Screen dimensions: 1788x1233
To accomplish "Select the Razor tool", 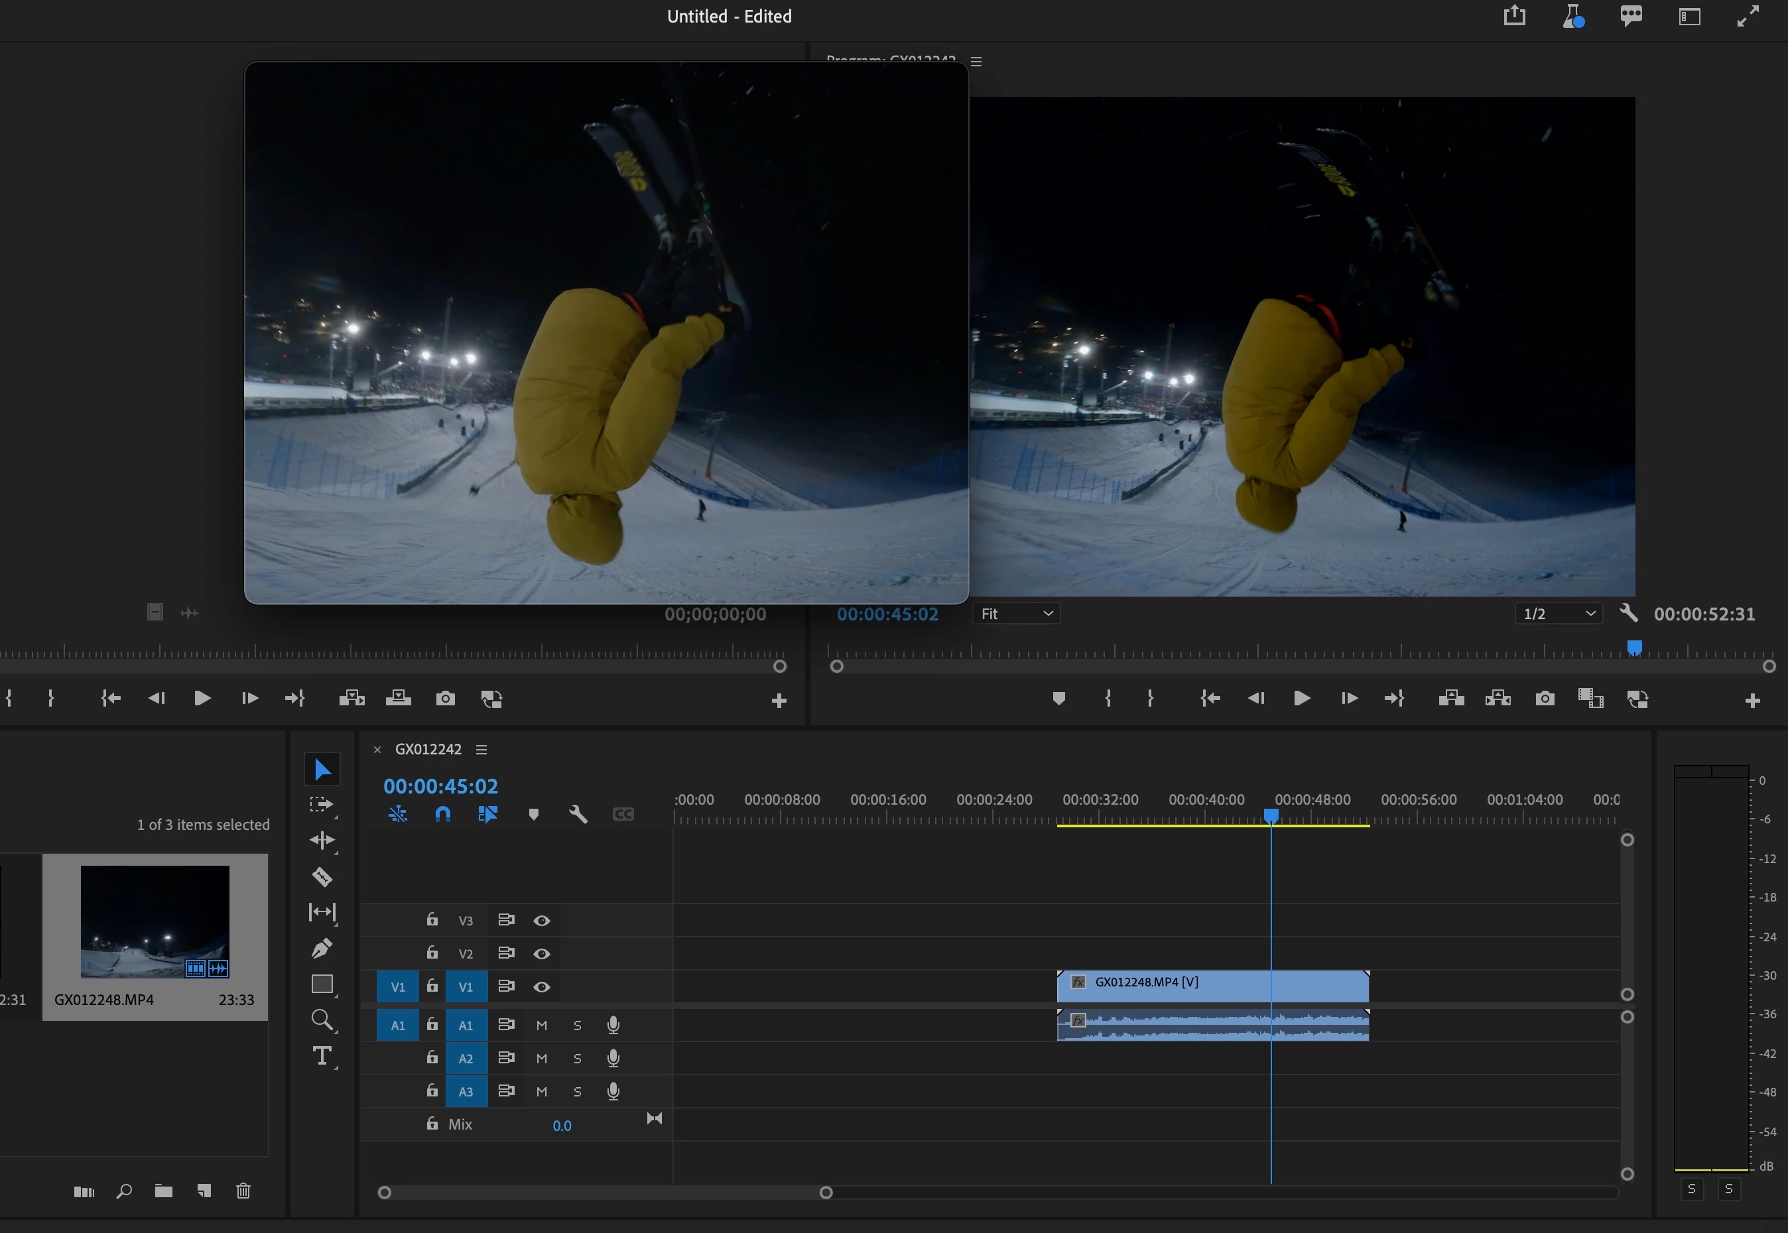I will point(322,877).
